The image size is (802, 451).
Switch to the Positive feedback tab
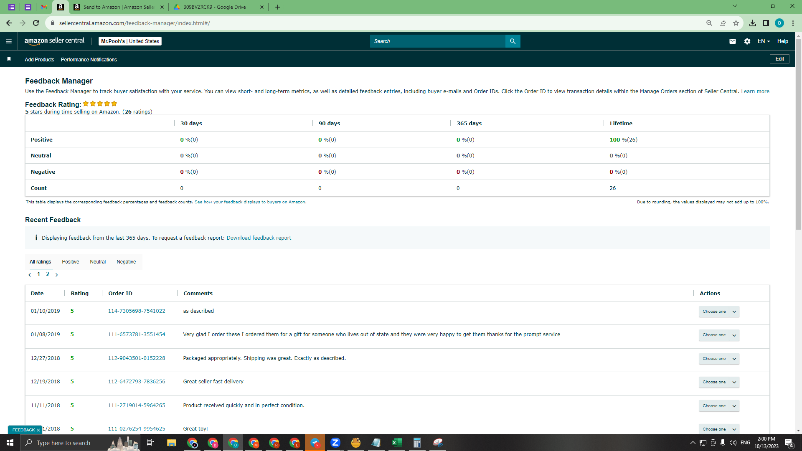(71, 262)
